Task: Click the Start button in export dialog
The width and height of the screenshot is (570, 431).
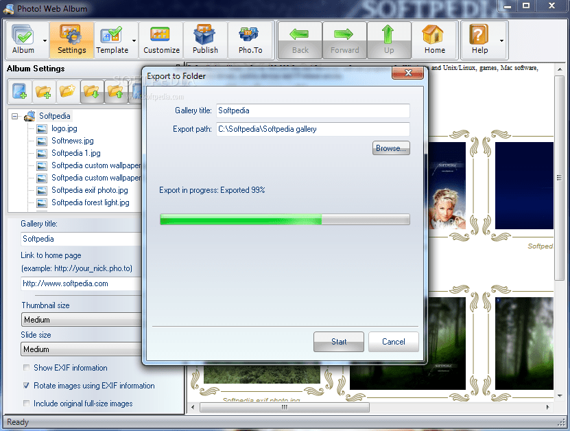Action: (x=338, y=342)
